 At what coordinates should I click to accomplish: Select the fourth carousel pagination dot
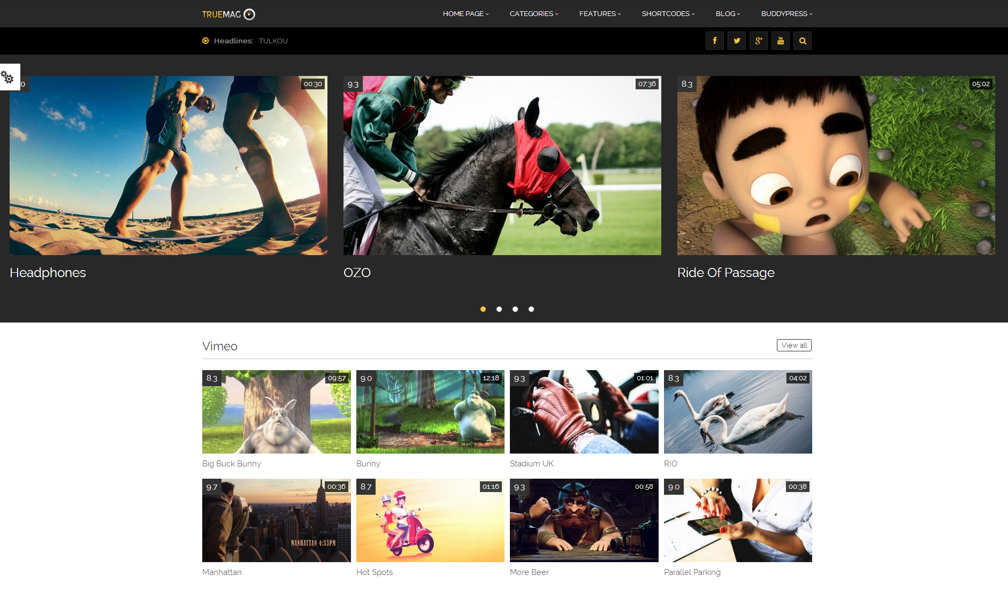[531, 309]
